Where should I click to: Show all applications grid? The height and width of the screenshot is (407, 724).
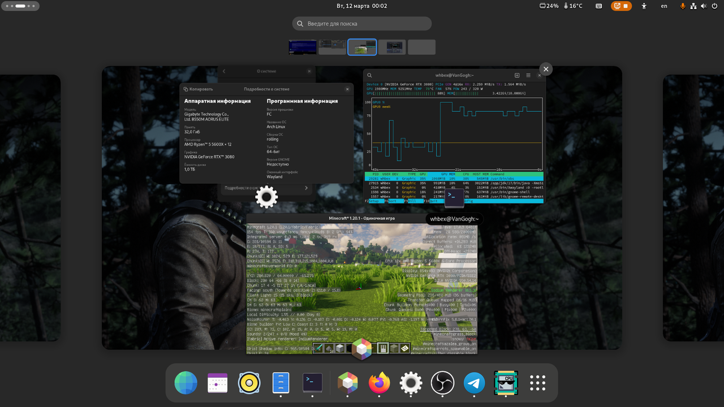click(x=537, y=383)
